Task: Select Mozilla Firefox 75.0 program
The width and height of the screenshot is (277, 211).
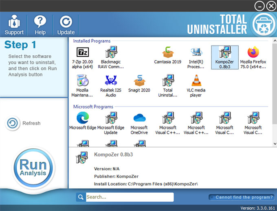Action: 253,57
